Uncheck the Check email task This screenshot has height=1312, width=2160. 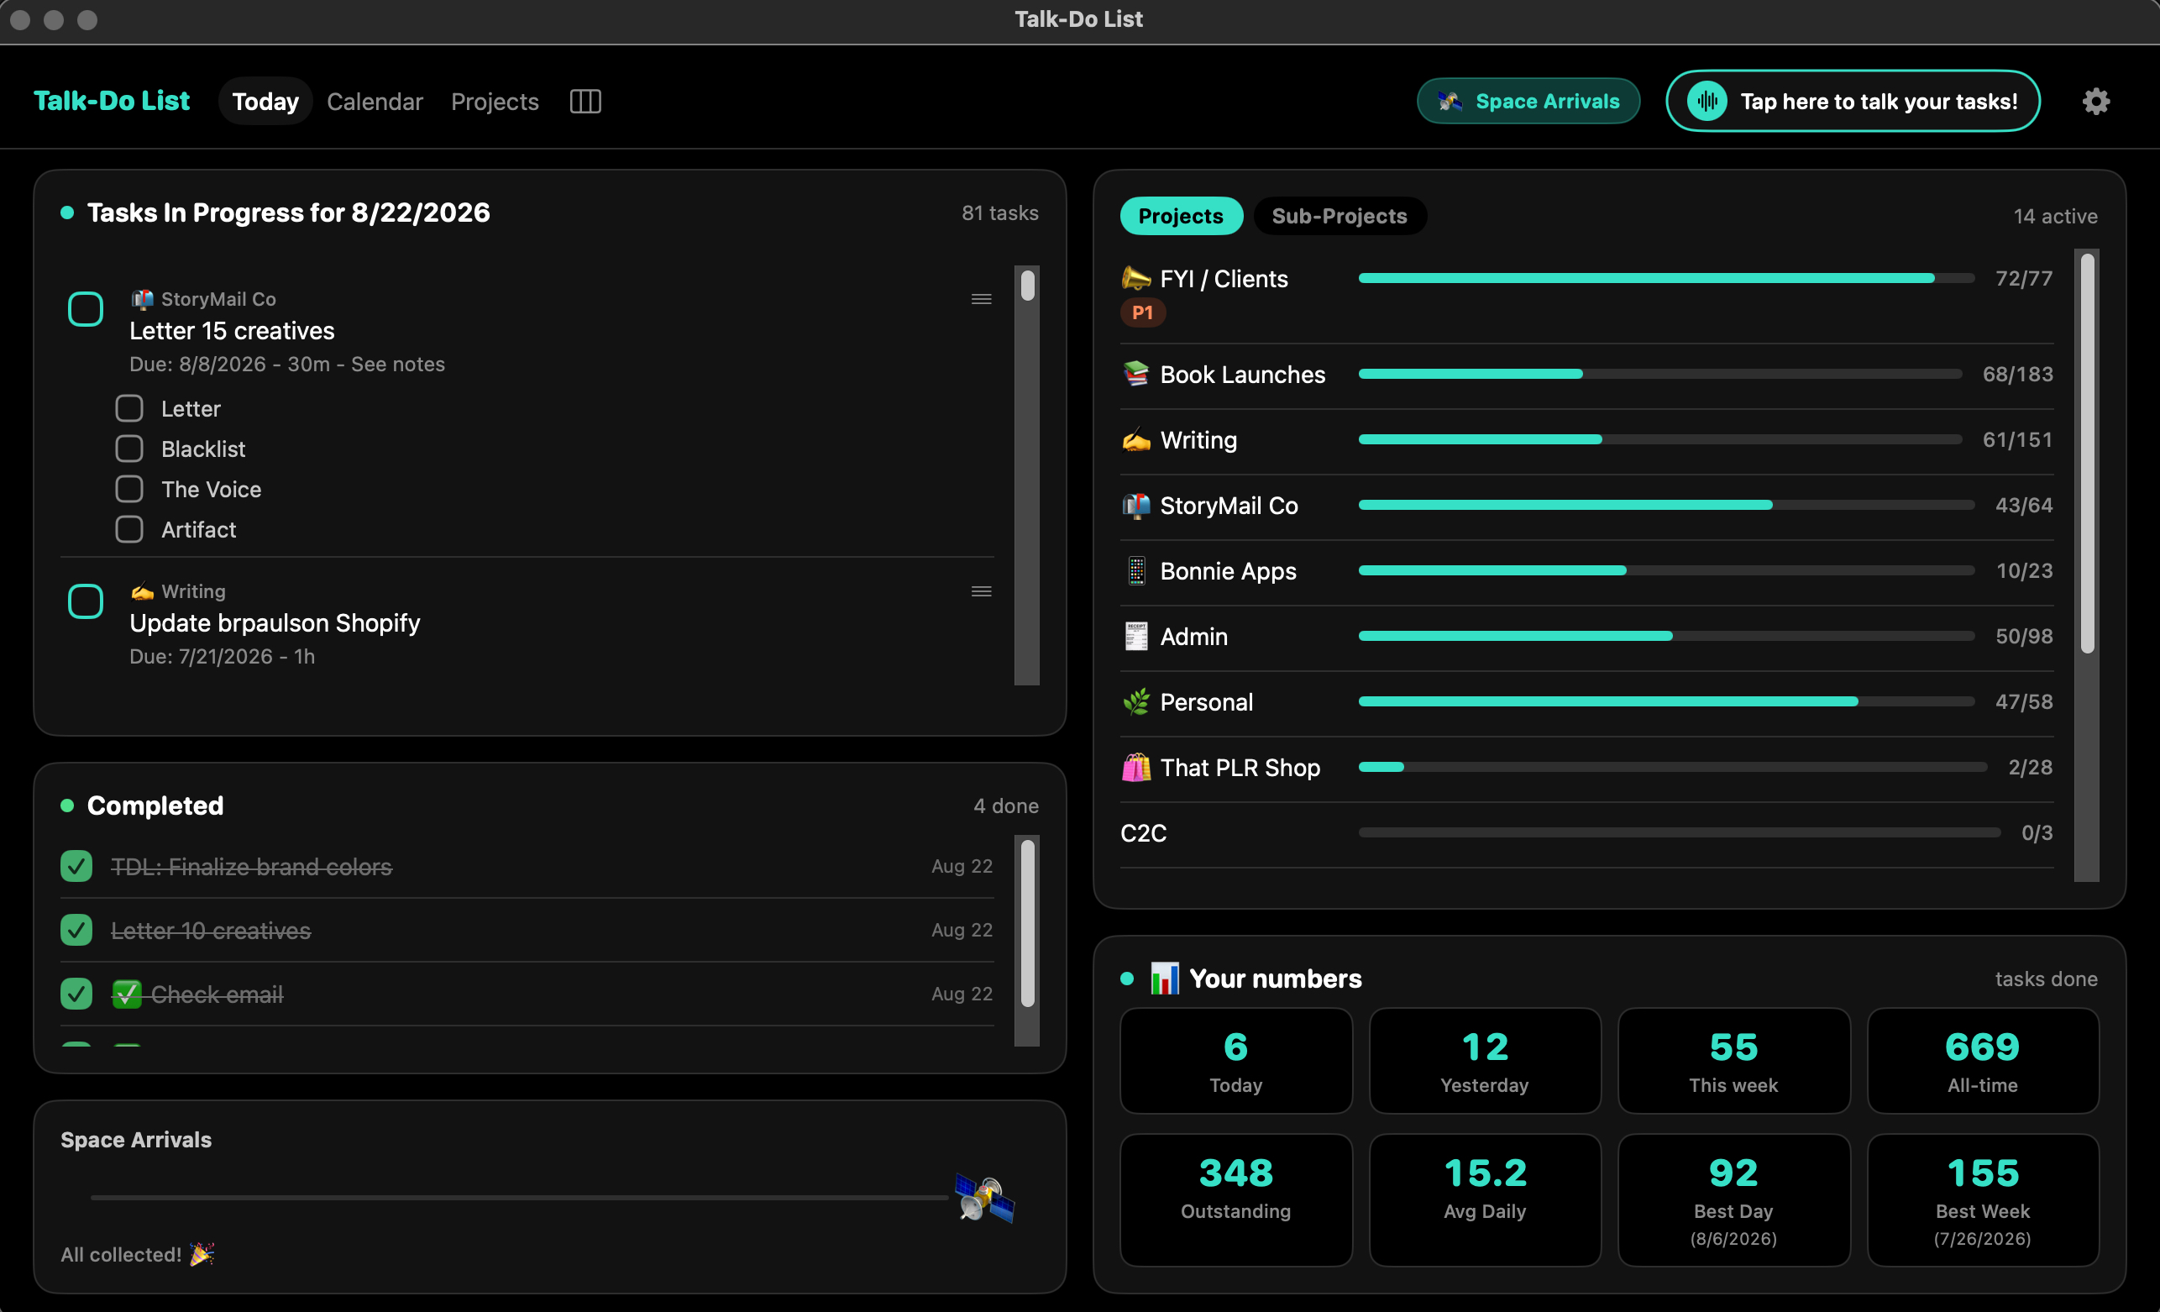point(76,994)
